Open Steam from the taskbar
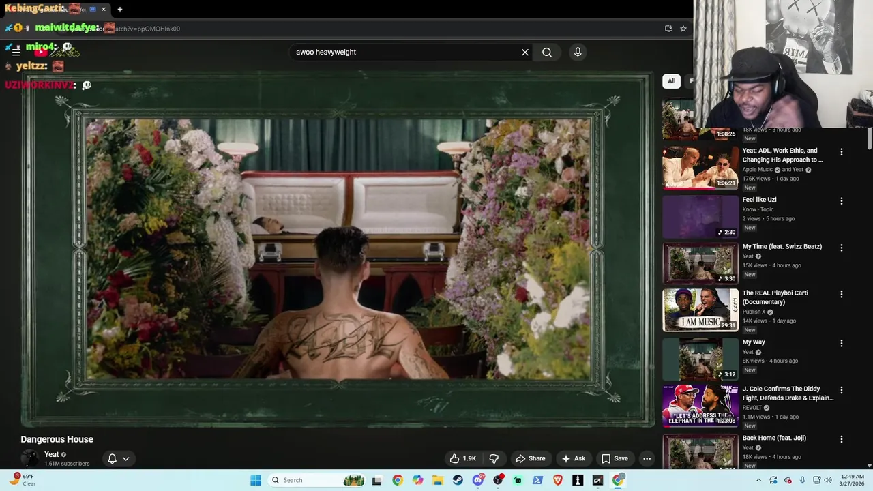Image resolution: width=873 pixels, height=491 pixels. tap(458, 480)
